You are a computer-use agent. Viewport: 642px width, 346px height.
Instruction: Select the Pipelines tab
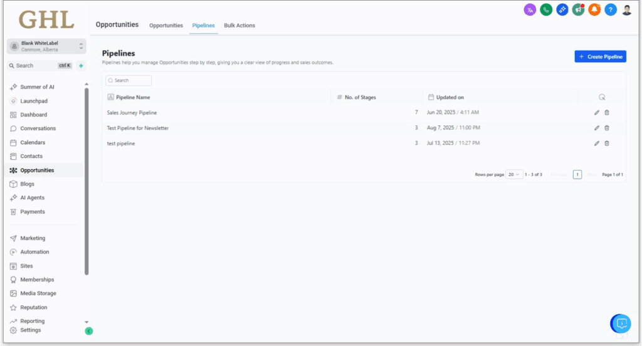point(204,26)
